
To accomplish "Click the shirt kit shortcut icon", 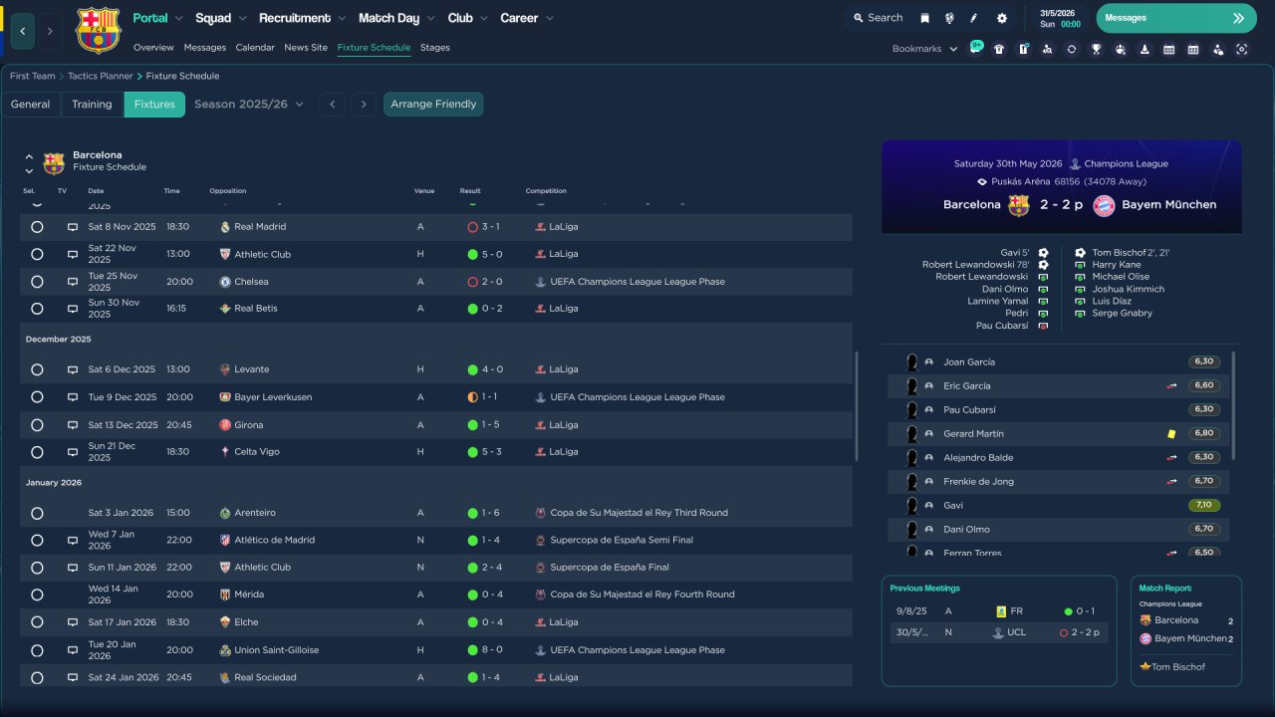I will coord(999,49).
